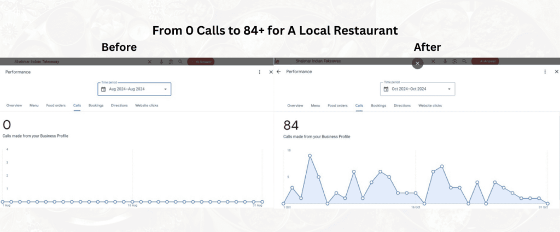Click the round dark close button above the After panel
Image resolution: width=560 pixels, height=232 pixels.
tap(417, 63)
